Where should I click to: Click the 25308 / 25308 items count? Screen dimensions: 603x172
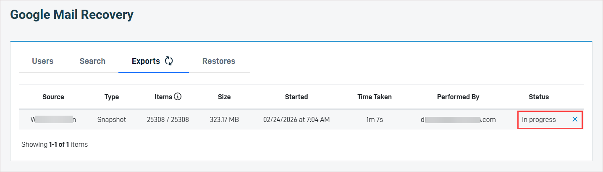coord(168,120)
